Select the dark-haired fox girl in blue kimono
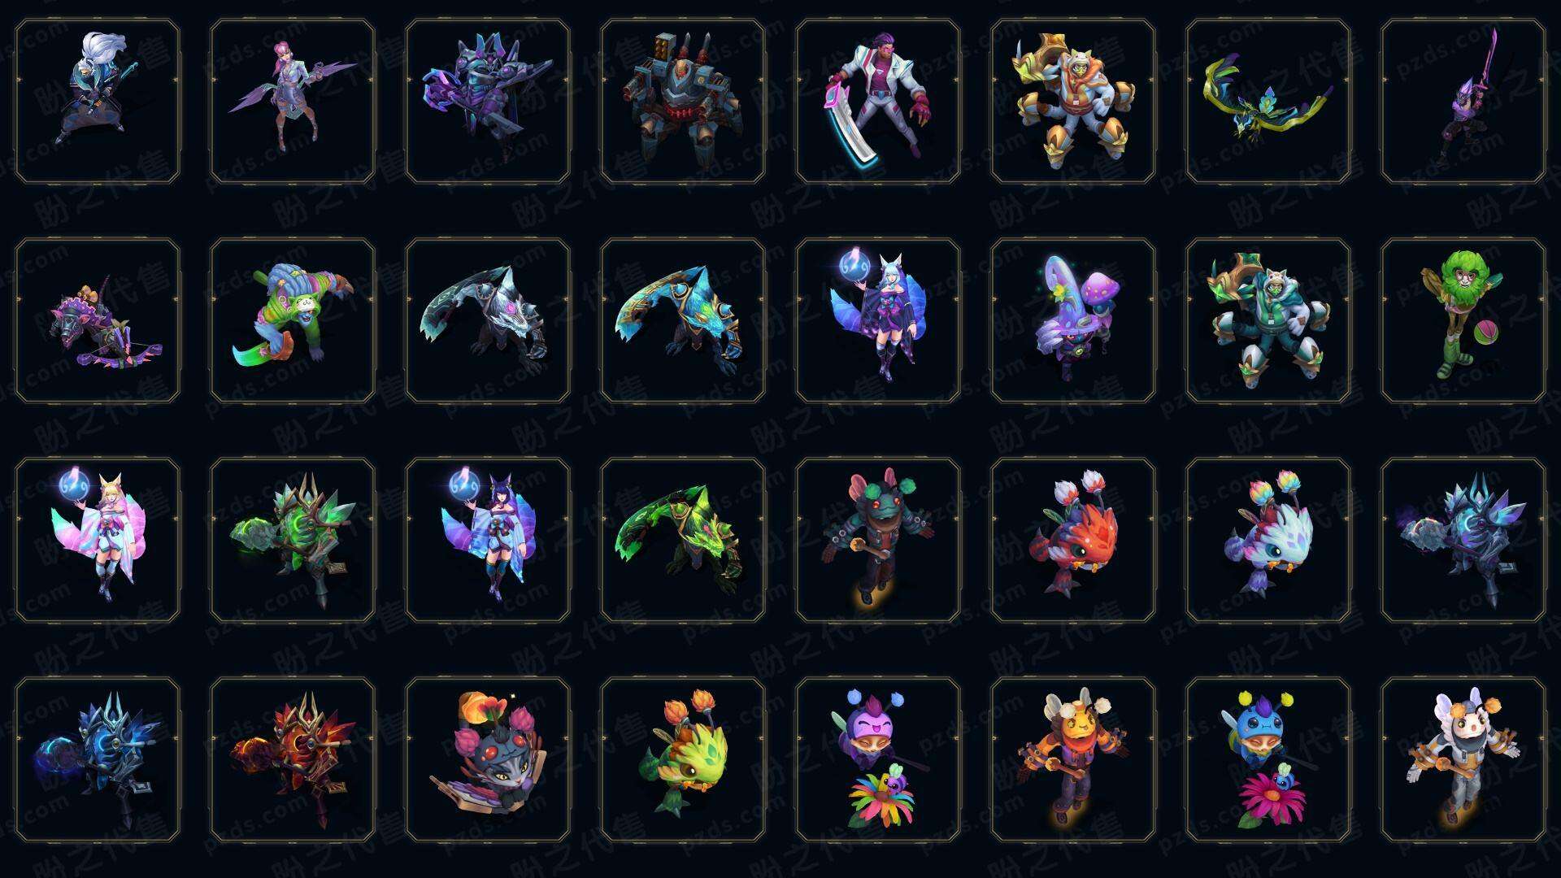This screenshot has width=1561, height=878. click(488, 540)
